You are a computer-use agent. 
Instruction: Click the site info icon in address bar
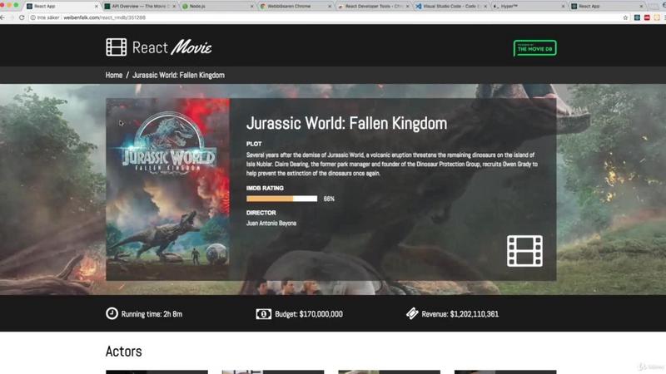point(32,17)
